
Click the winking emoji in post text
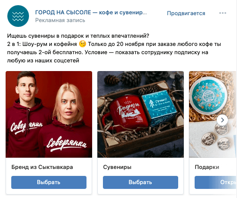point(82,44)
